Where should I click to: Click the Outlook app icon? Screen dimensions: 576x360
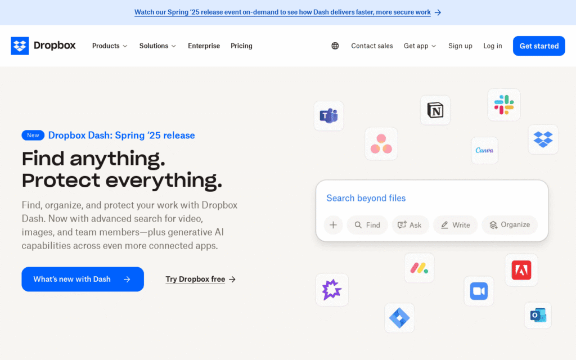pyautogui.click(x=538, y=315)
